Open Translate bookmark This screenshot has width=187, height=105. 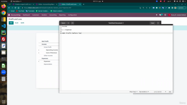pos(30,11)
